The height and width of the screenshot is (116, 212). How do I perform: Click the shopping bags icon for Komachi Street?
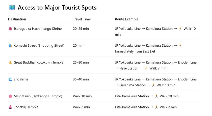pyautogui.click(x=10, y=45)
